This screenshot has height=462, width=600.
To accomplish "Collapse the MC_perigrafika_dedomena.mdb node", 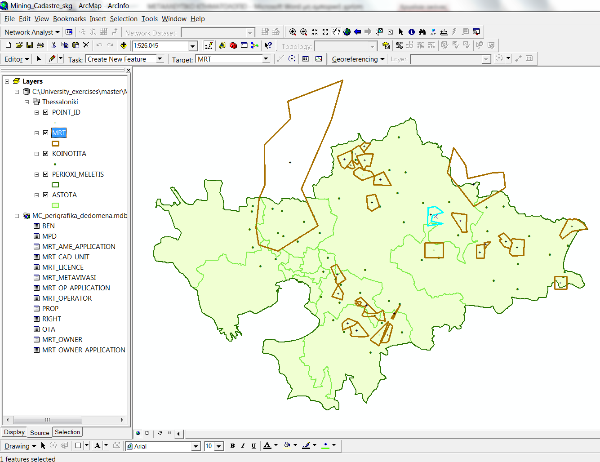I will (x=17, y=216).
